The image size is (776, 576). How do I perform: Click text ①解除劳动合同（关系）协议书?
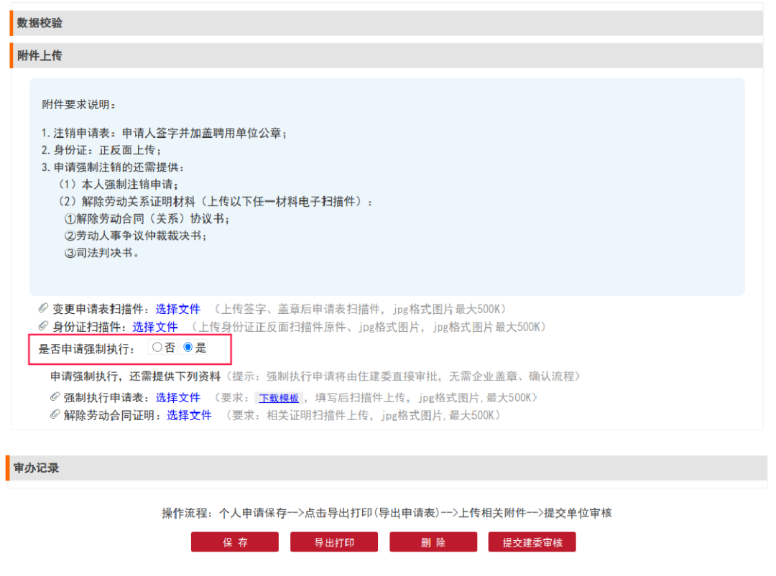(x=147, y=219)
